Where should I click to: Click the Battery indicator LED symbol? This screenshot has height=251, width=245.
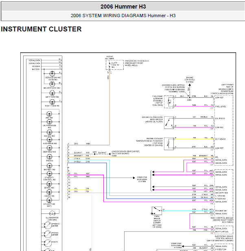click(49, 166)
